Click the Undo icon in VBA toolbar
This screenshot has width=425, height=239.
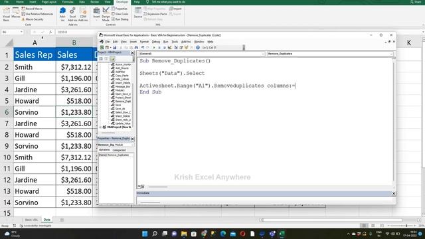[143, 47]
